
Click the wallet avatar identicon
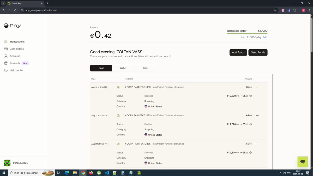click(7, 163)
